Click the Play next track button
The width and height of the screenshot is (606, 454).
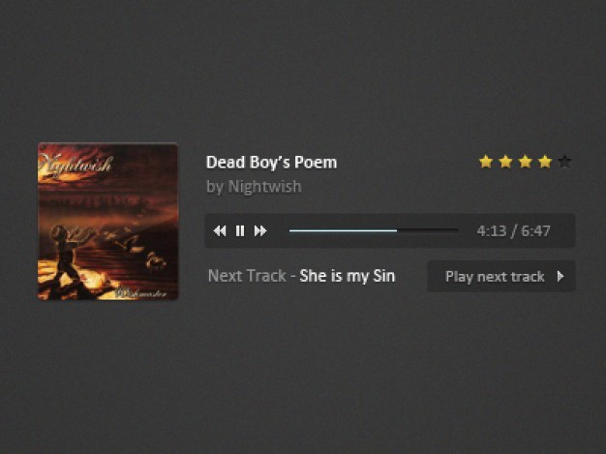tap(501, 276)
